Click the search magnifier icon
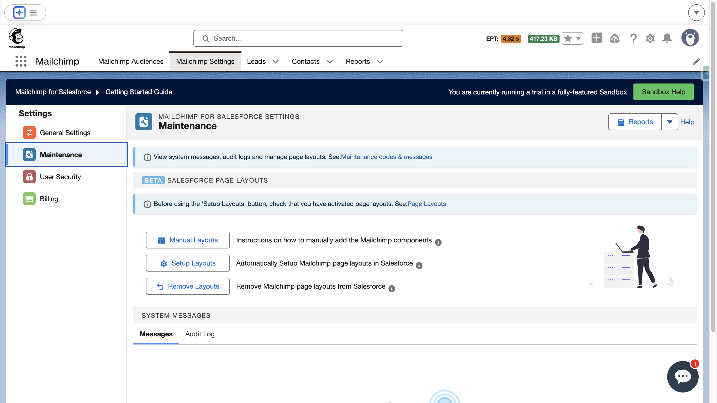The width and height of the screenshot is (717, 403). click(206, 38)
